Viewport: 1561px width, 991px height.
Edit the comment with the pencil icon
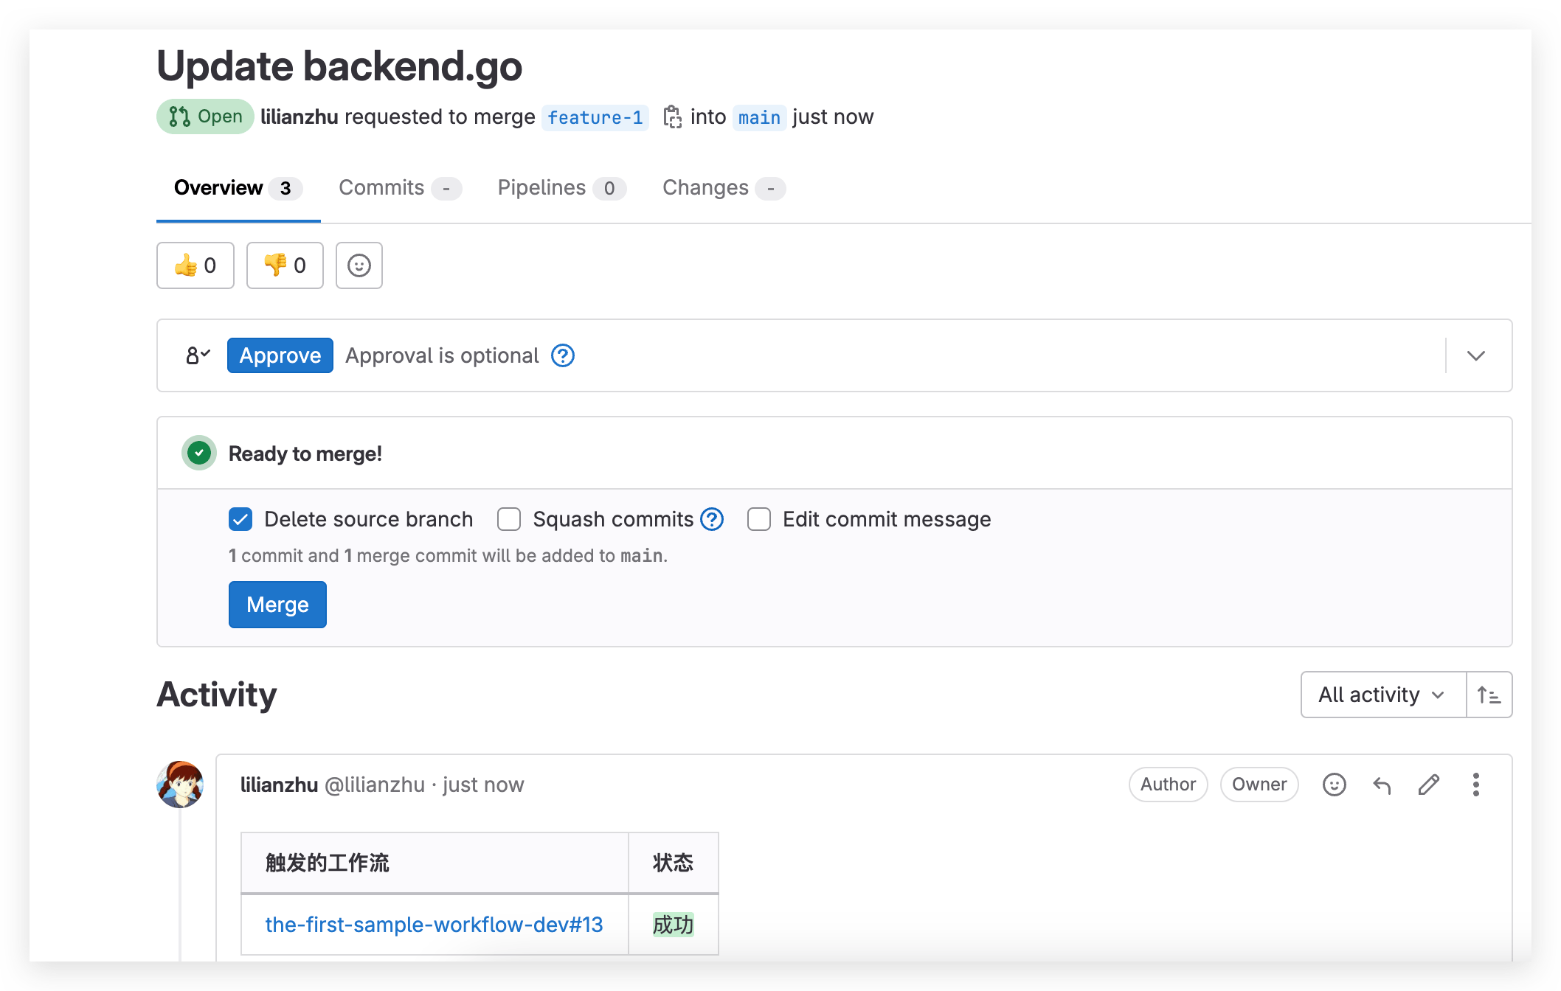coord(1429,785)
